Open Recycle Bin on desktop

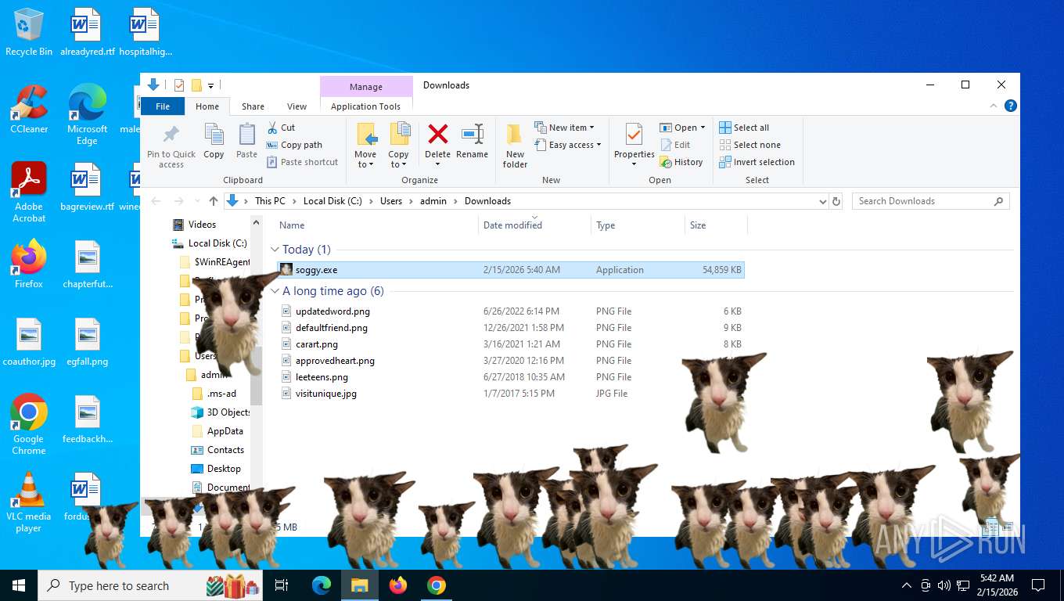(x=29, y=32)
